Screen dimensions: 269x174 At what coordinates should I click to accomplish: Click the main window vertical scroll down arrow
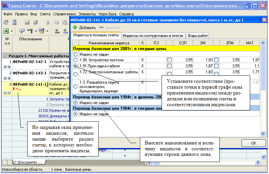pos(263,156)
